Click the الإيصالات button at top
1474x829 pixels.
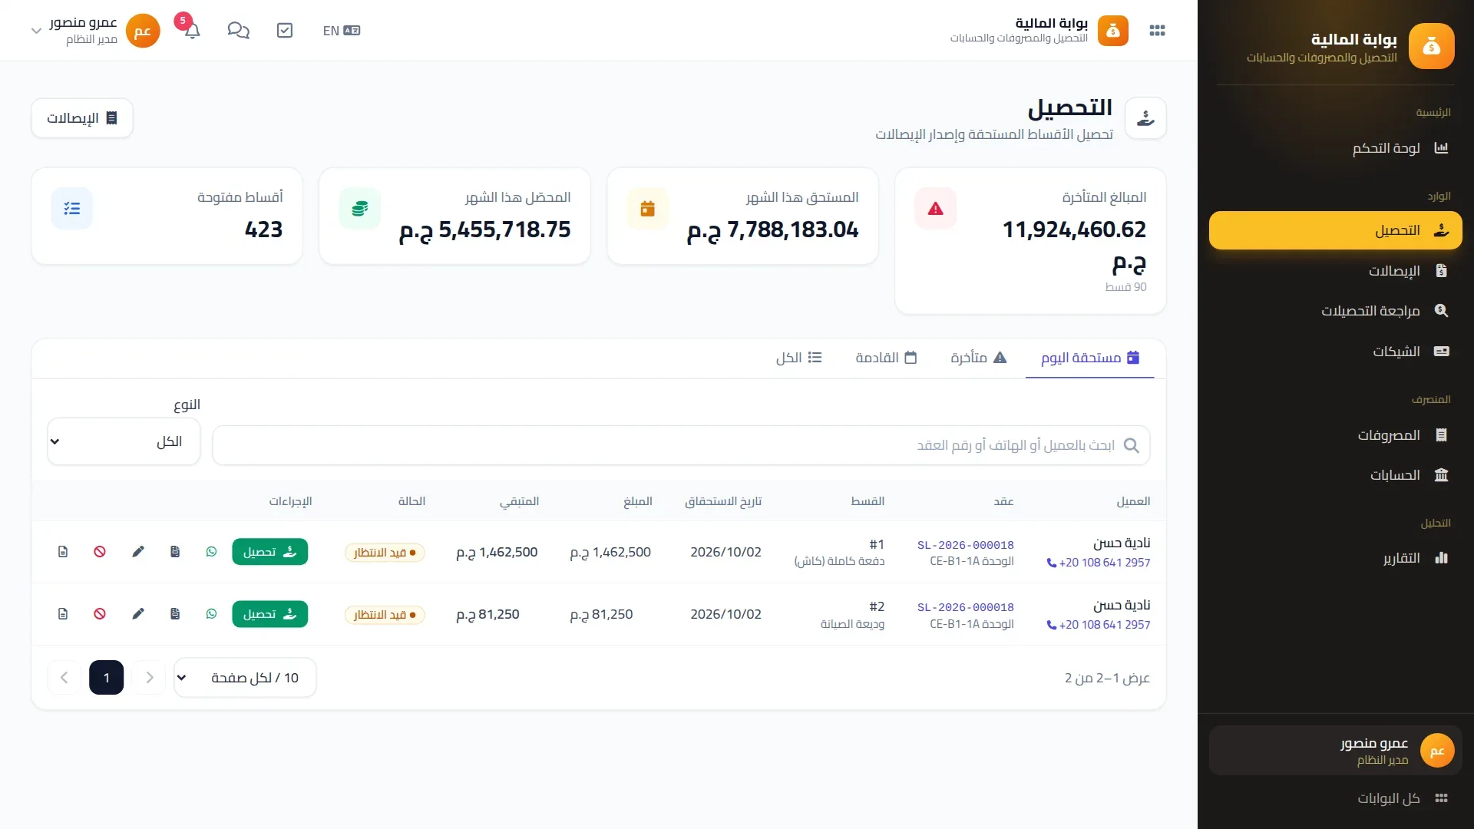(82, 118)
